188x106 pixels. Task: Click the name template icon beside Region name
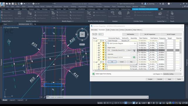pos(134,50)
